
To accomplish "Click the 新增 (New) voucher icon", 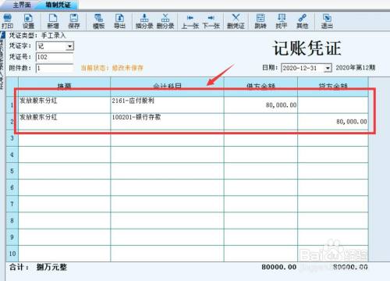I will (53, 21).
